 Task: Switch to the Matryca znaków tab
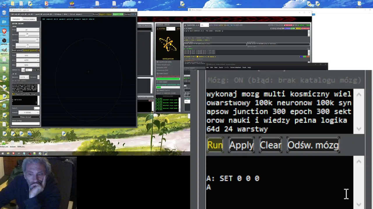click(x=29, y=19)
